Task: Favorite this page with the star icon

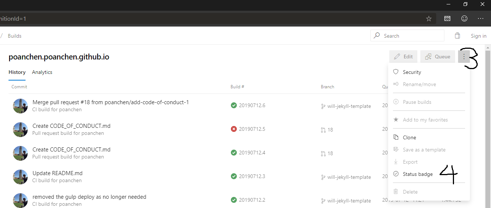Action: point(429,18)
